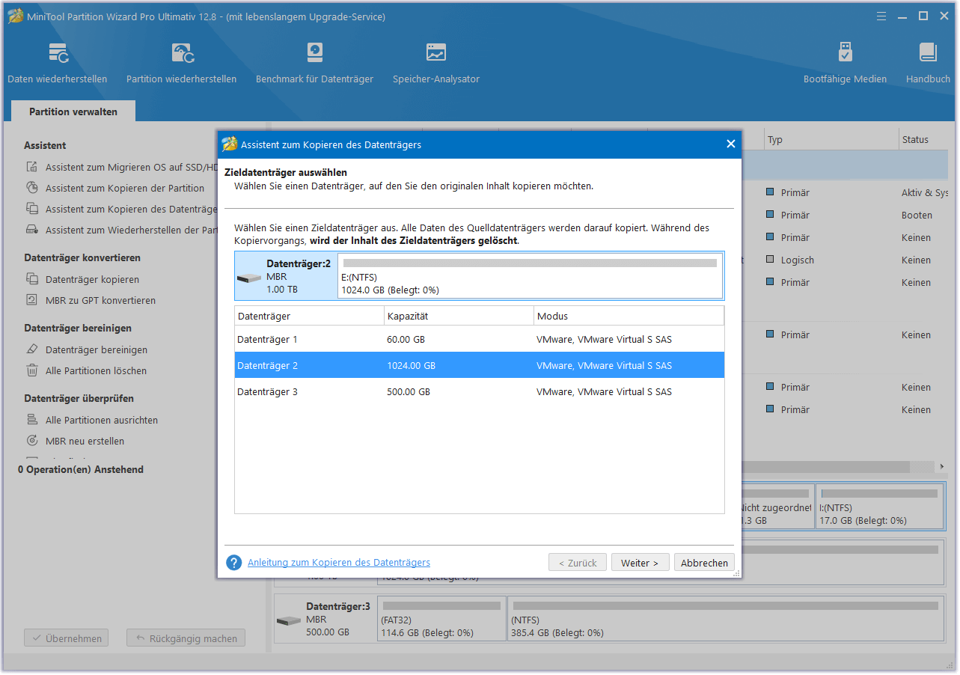Screen dimensions: 960x675
Task: Click Übernehmen button
Action: (x=67, y=638)
